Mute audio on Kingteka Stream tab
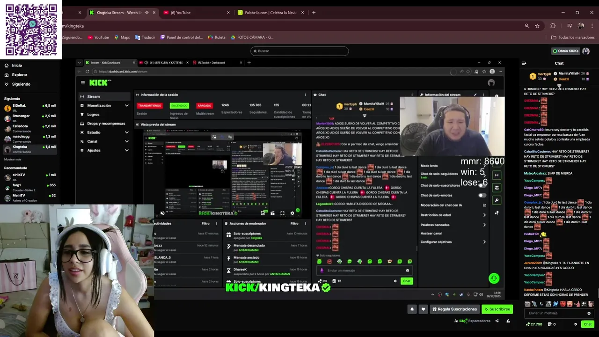The width and height of the screenshot is (599, 337). coord(146,13)
